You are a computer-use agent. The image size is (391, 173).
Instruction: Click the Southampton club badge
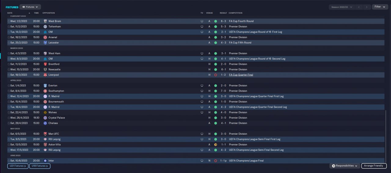tap(45, 91)
